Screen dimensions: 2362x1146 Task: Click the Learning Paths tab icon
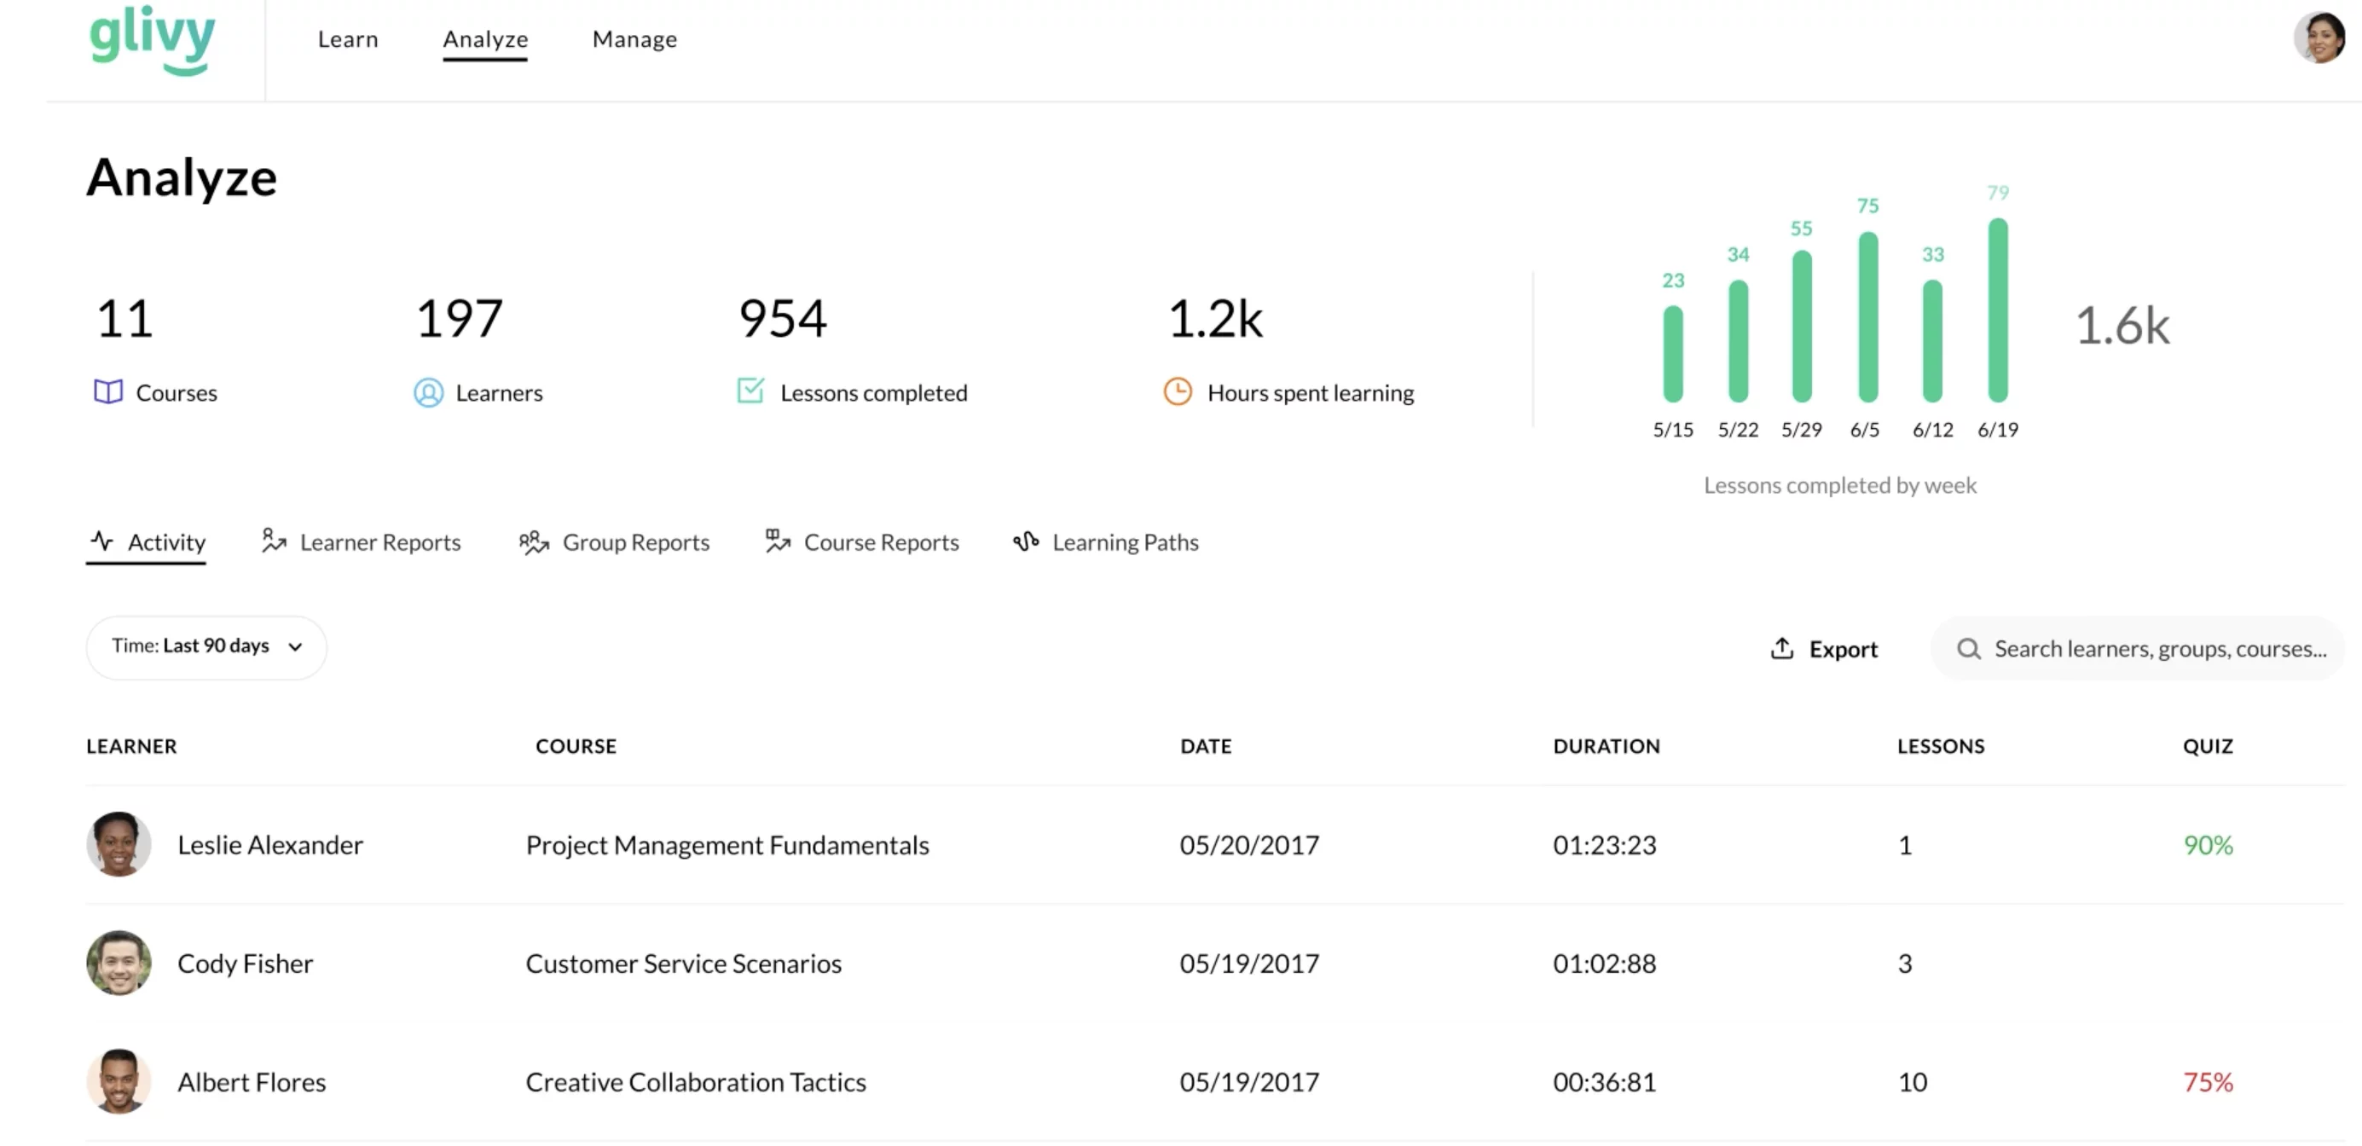coord(1026,541)
